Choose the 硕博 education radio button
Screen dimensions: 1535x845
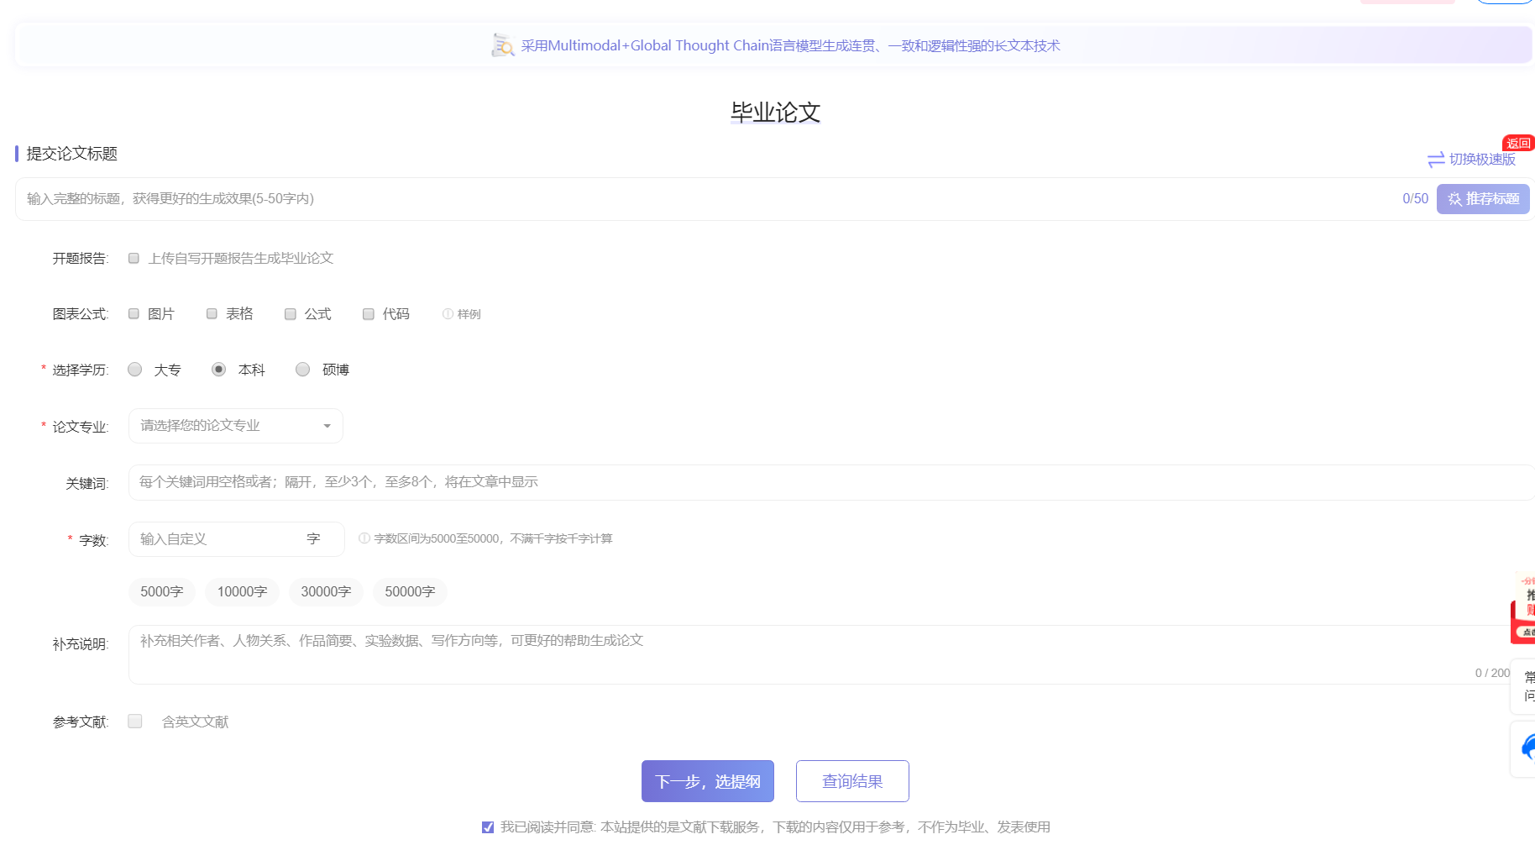[303, 370]
